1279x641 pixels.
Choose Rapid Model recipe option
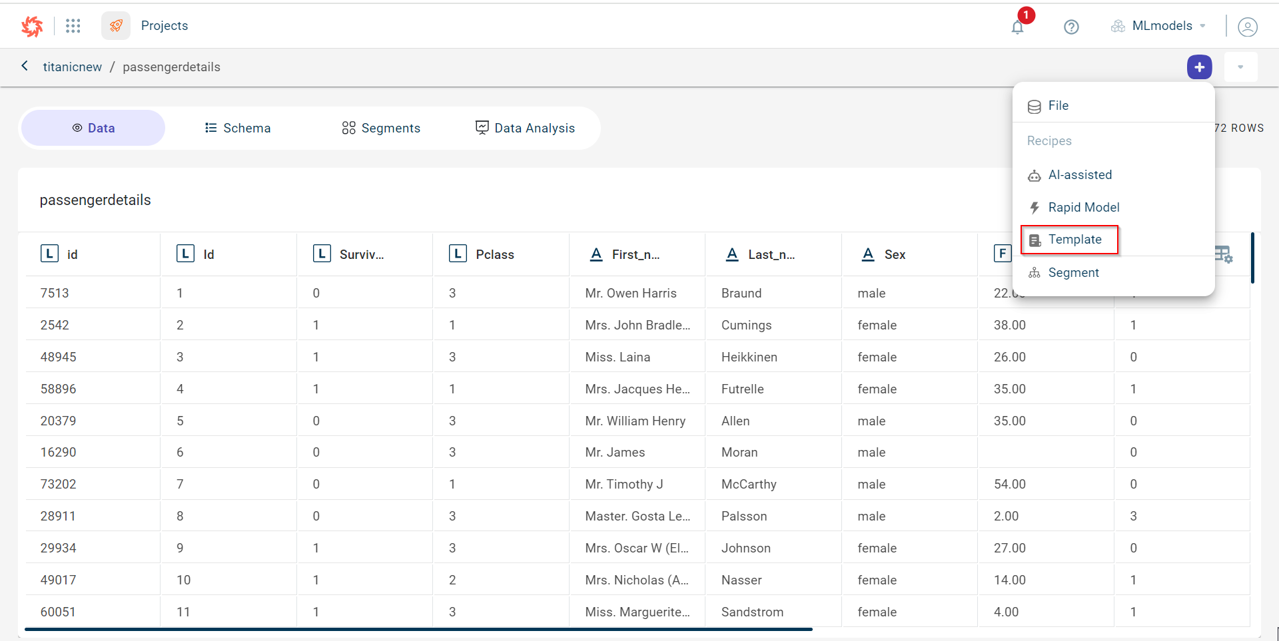1083,208
